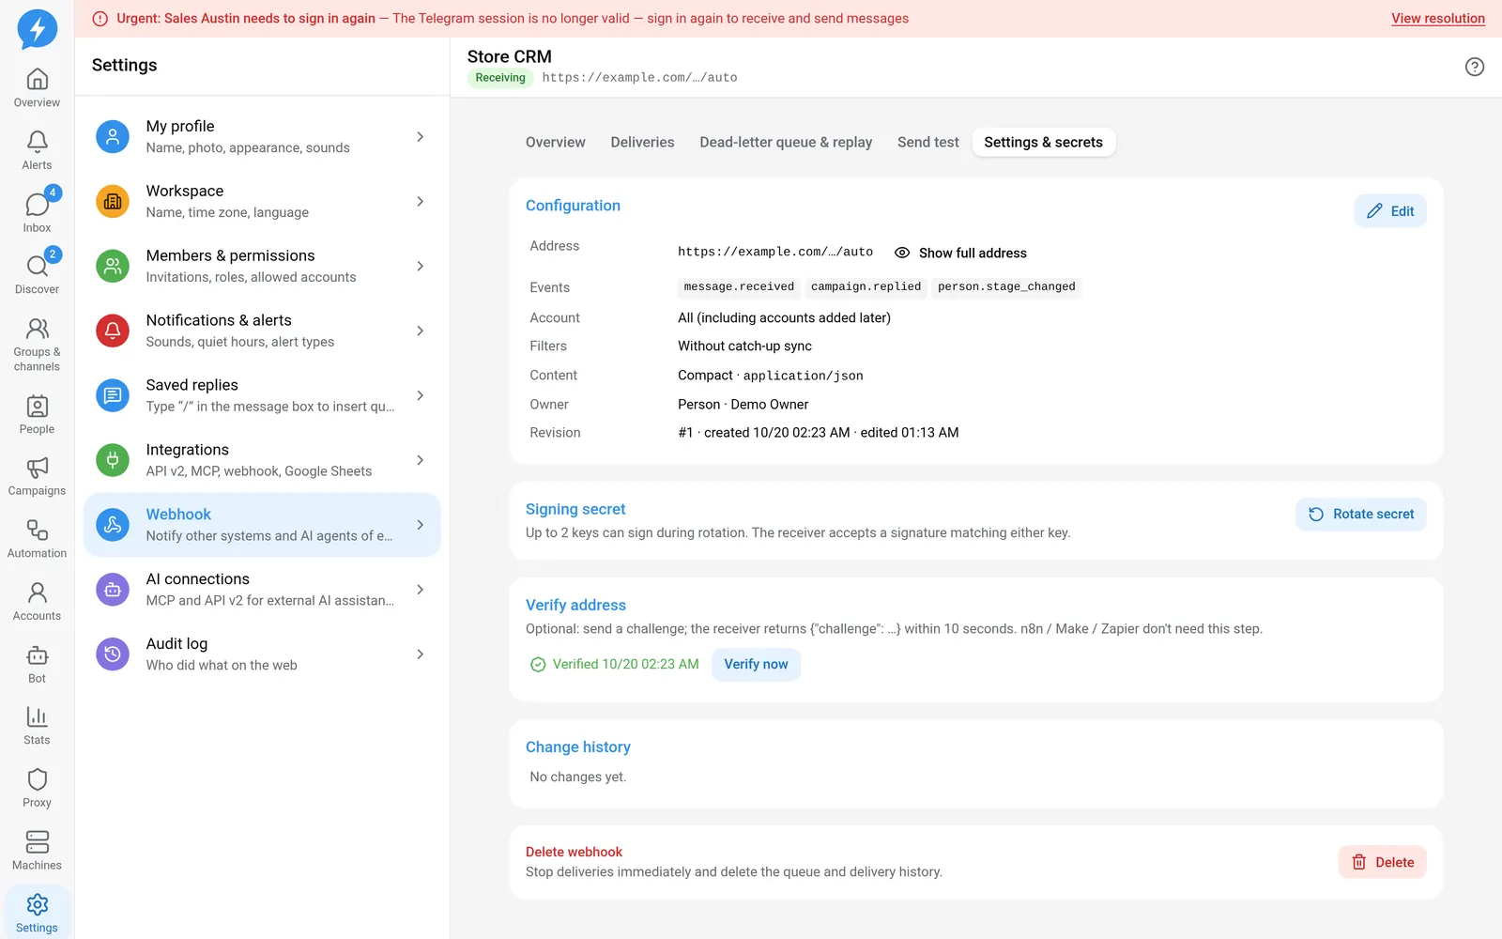Expand Notifications & alerts row
This screenshot has width=1502, height=939.
[x=262, y=331]
